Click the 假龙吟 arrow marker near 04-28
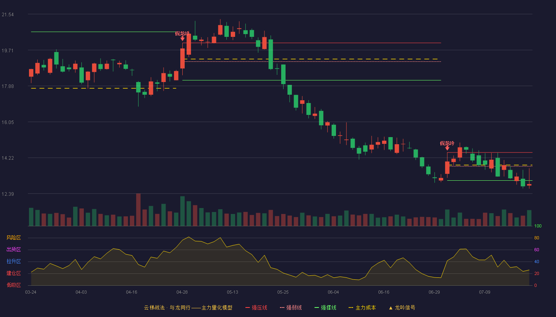Screen dimensions: 556x317 point(182,38)
